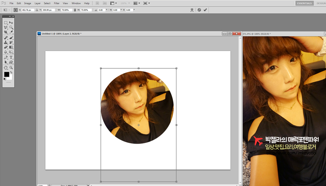Open the Layer menu
This screenshot has height=186, width=326.
pyautogui.click(x=37, y=3)
